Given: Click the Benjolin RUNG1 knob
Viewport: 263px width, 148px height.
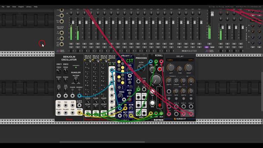Looking at the screenshot, I should [x=59, y=80].
